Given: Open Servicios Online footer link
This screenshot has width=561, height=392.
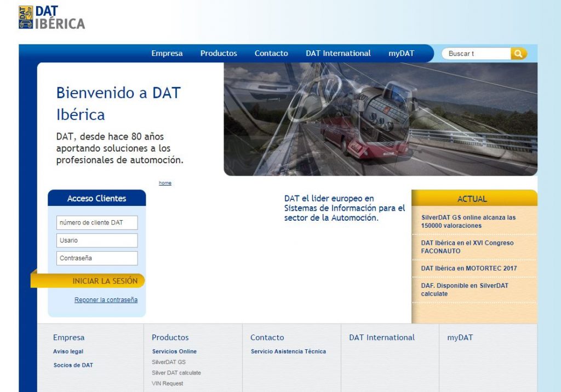Looking at the screenshot, I should (174, 351).
